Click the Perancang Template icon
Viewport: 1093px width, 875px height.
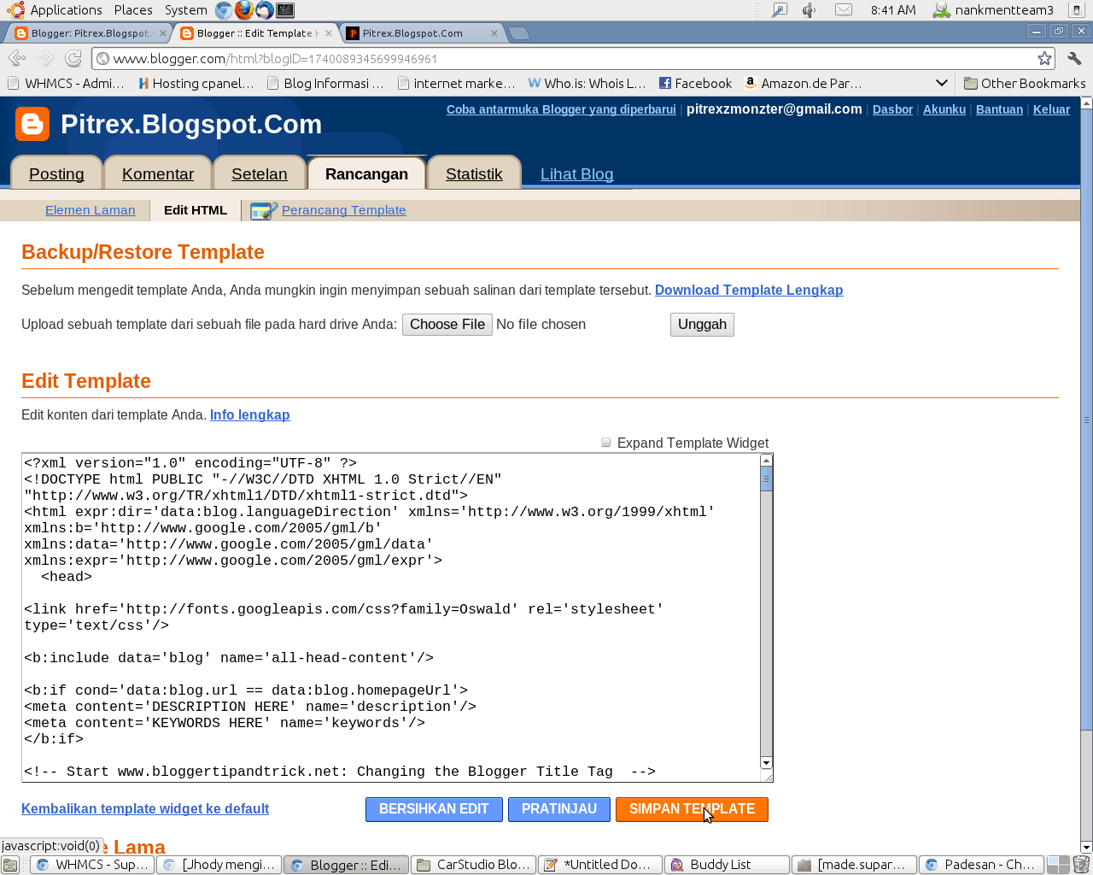click(264, 210)
